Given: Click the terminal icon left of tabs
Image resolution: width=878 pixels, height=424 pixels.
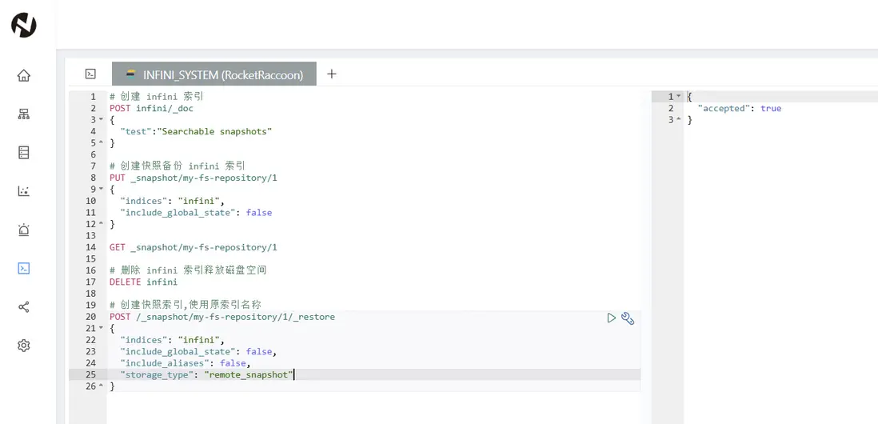Looking at the screenshot, I should pyautogui.click(x=91, y=74).
